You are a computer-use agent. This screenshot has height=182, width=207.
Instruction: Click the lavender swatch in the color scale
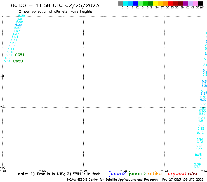190,3
